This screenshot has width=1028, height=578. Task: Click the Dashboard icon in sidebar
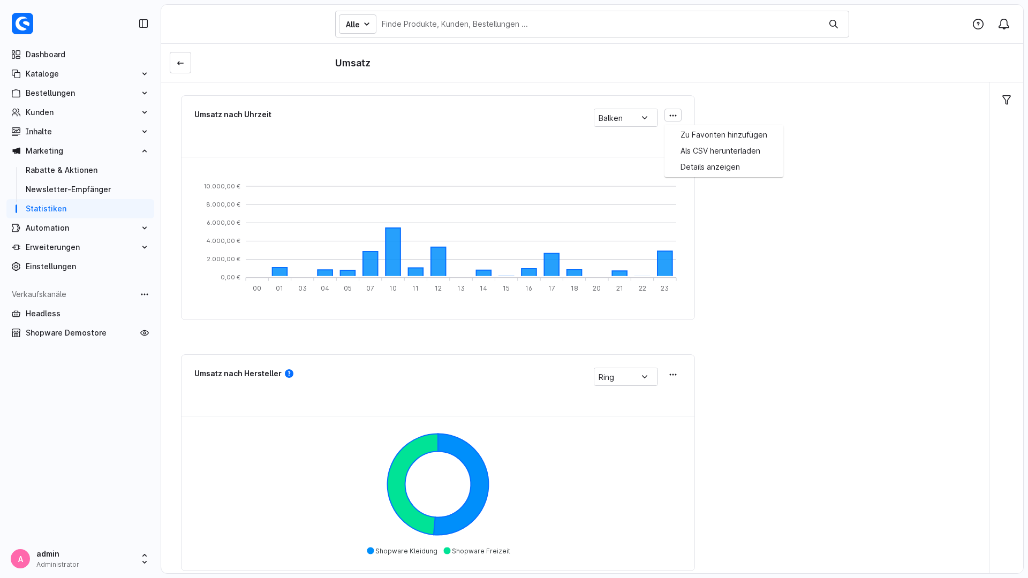16,55
